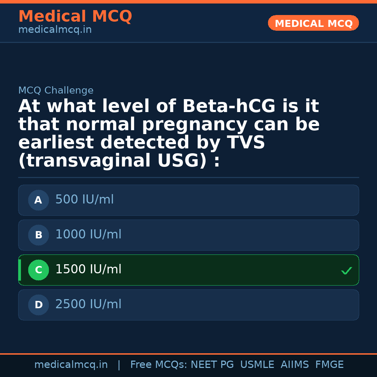This screenshot has height=377, width=377.
Task: Select USMLE in the footer
Action: (257, 365)
